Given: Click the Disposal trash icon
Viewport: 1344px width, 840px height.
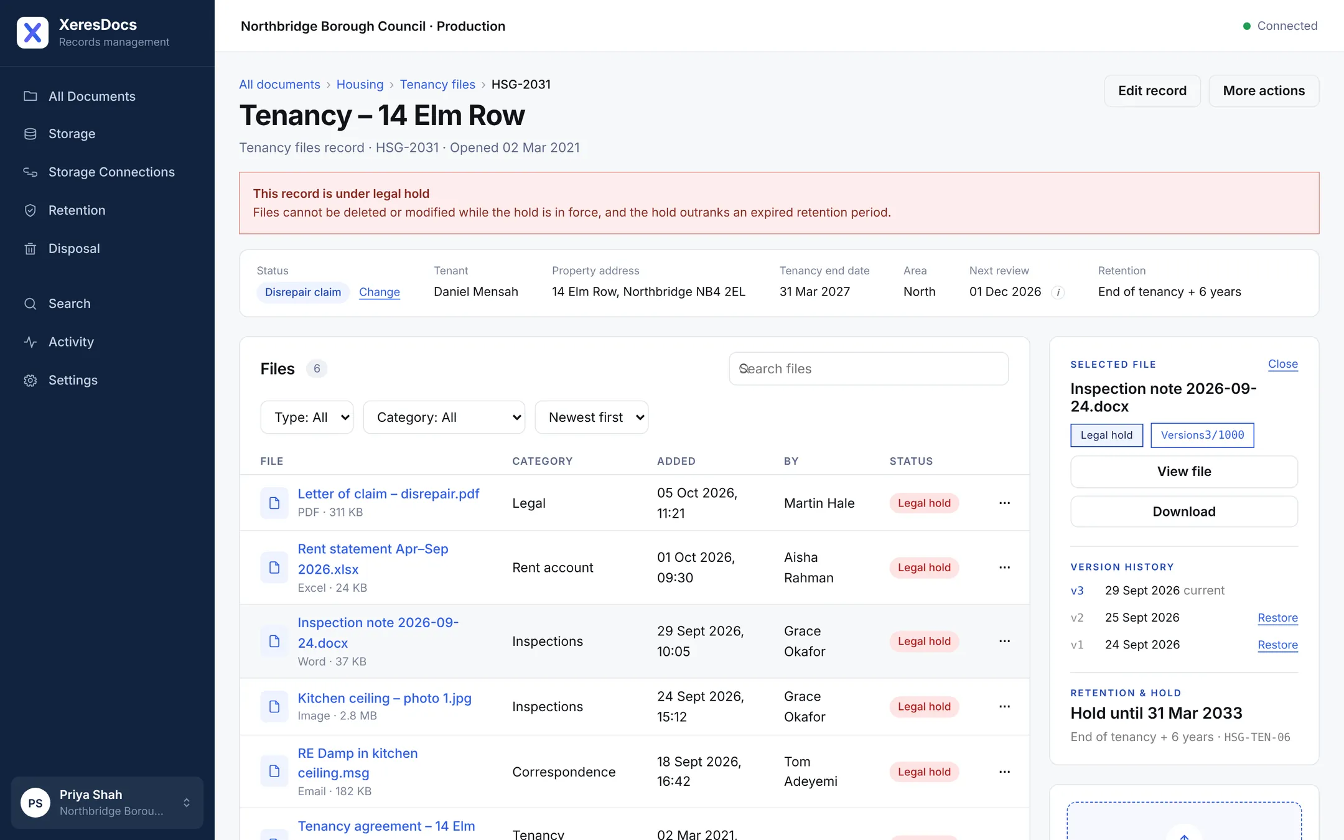Looking at the screenshot, I should tap(30, 248).
